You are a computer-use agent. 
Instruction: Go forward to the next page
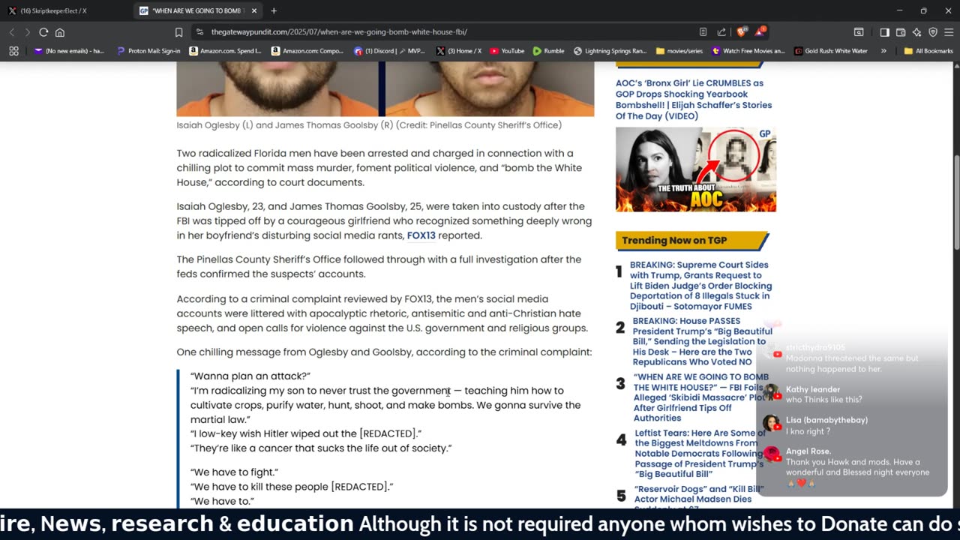click(28, 32)
